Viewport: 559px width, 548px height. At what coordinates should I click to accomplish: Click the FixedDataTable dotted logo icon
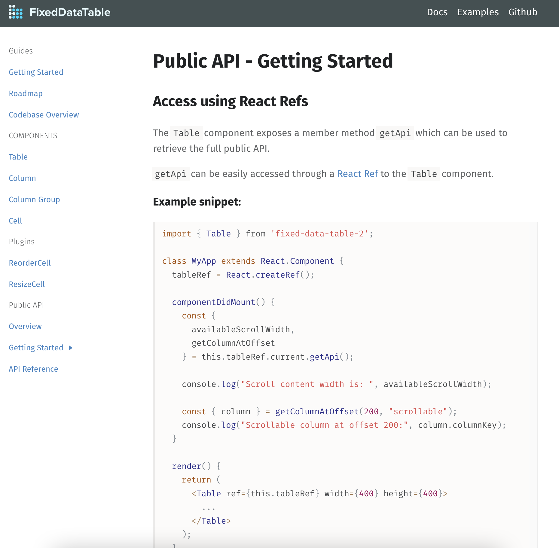[x=16, y=12]
